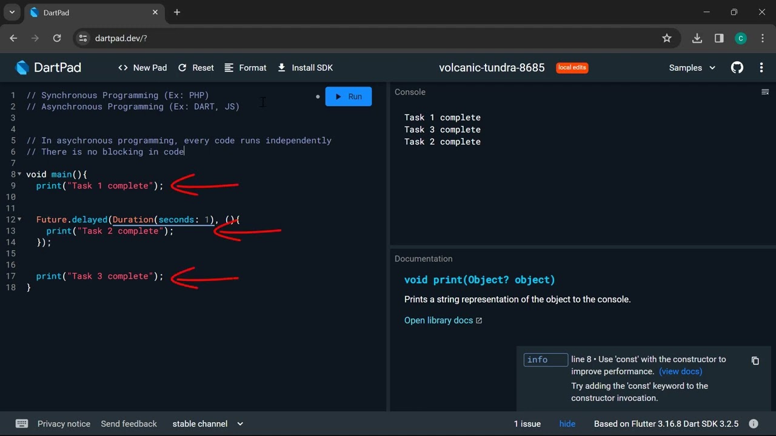
Task: Format the Dart code
Action: tap(246, 68)
